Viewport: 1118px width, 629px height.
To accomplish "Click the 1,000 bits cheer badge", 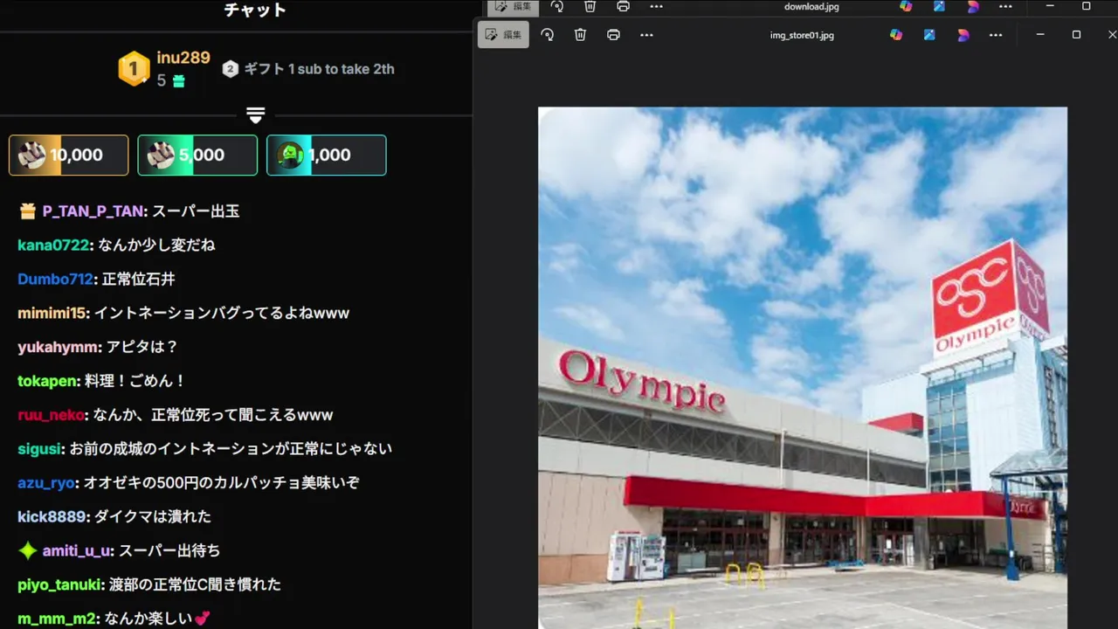I will (x=327, y=155).
